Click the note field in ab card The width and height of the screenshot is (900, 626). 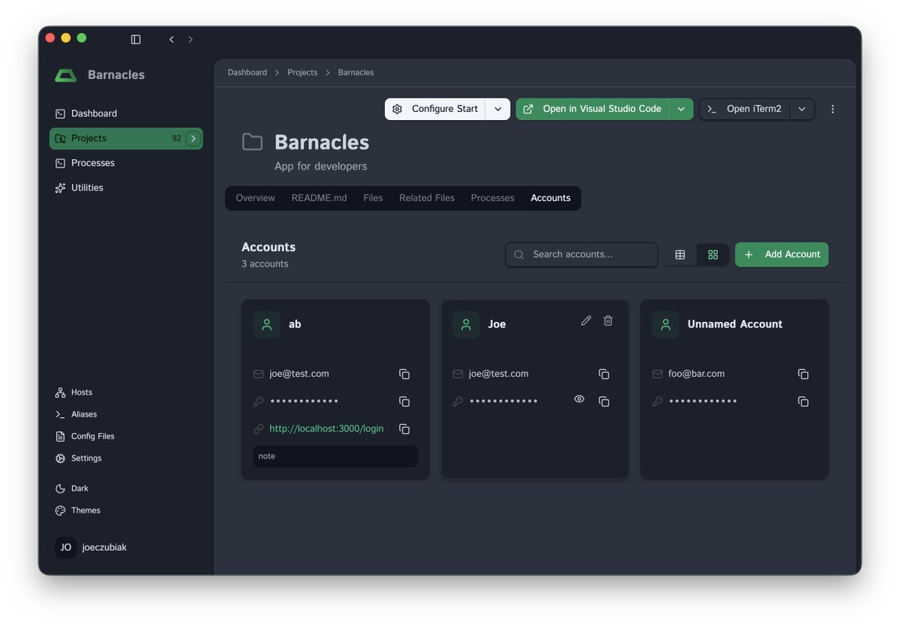tap(335, 456)
